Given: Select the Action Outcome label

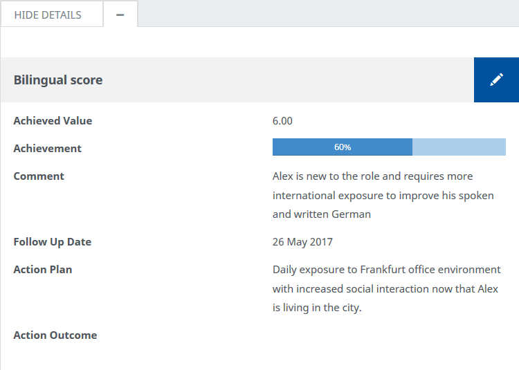Looking at the screenshot, I should pos(55,335).
